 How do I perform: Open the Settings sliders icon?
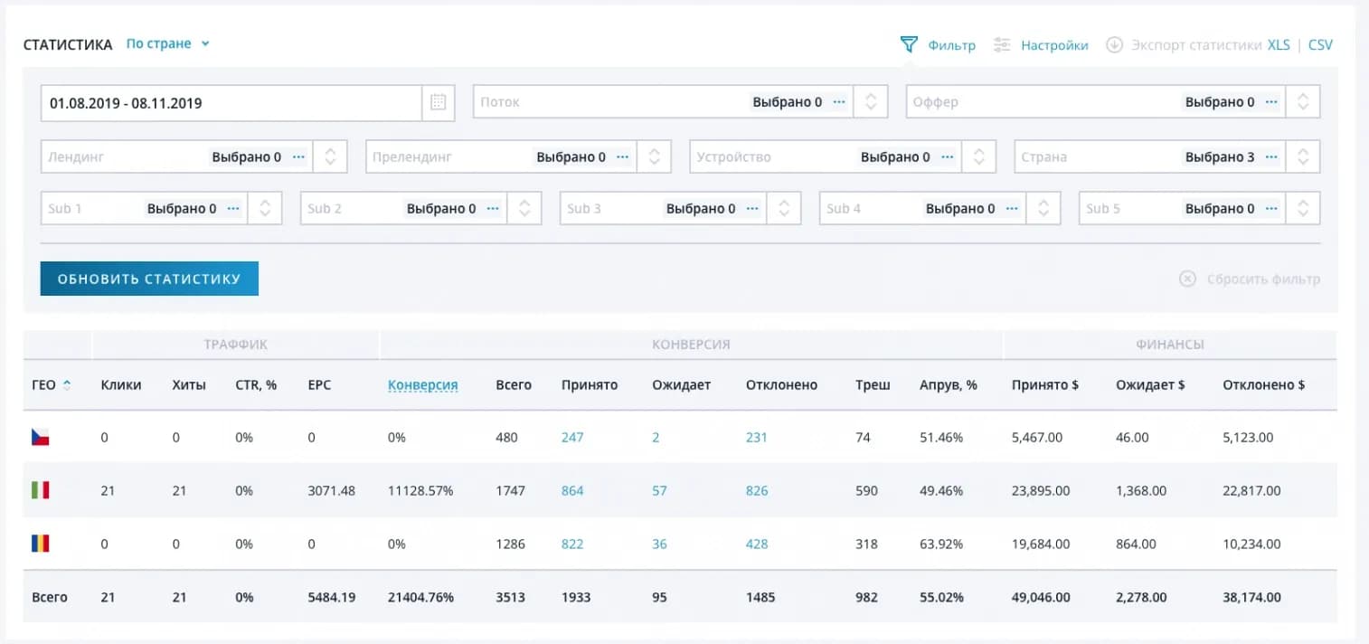[x=1002, y=44]
